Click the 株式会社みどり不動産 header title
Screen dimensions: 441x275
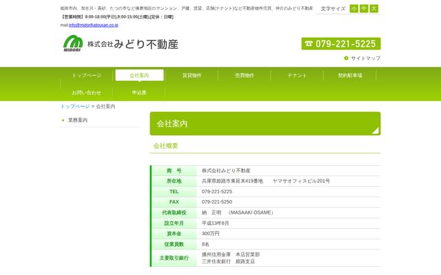(133, 44)
